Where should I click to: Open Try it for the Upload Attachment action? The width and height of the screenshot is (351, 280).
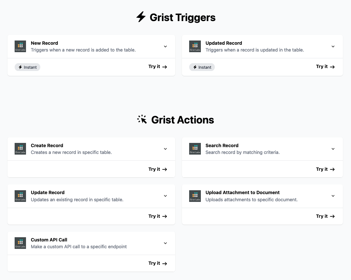coord(325,216)
